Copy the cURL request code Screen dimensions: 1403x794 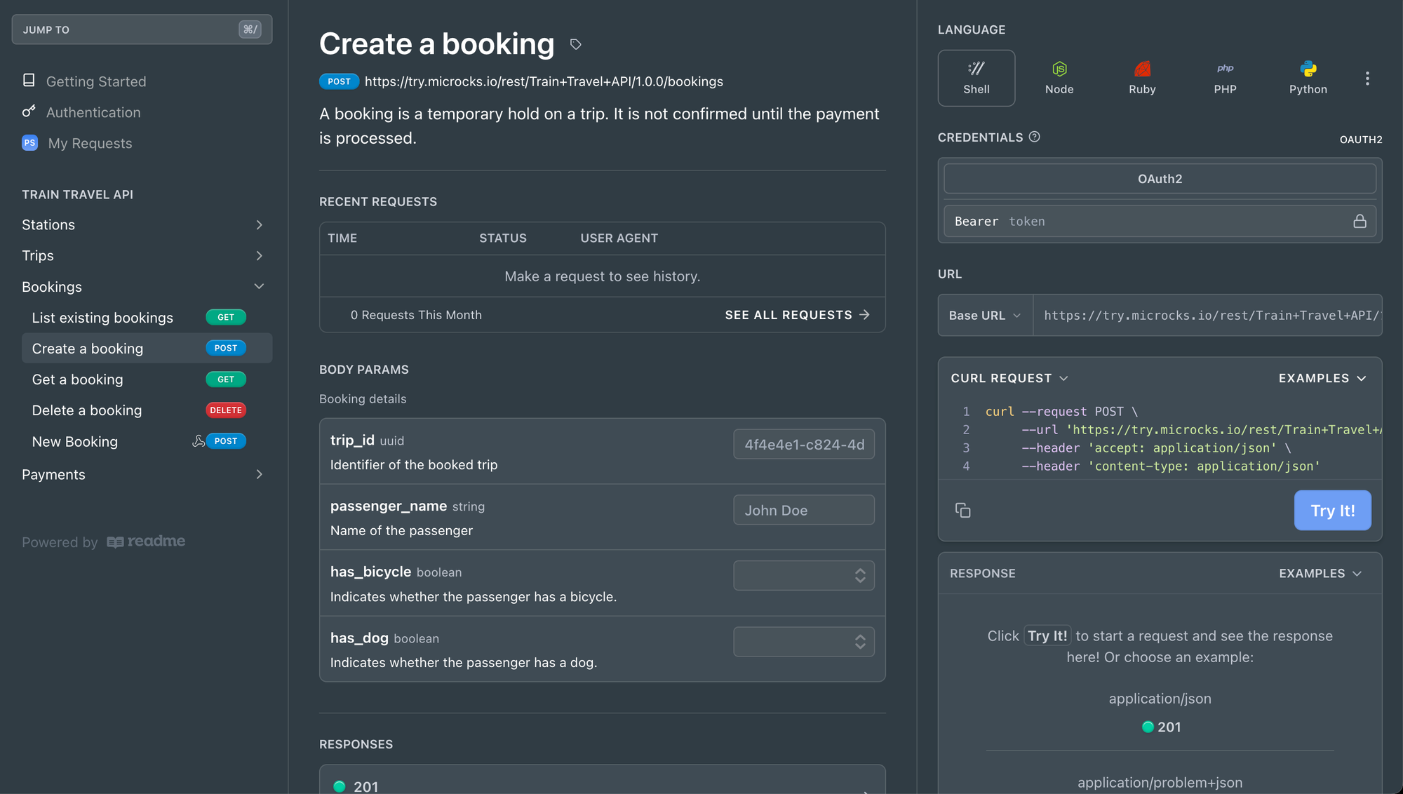(x=962, y=511)
